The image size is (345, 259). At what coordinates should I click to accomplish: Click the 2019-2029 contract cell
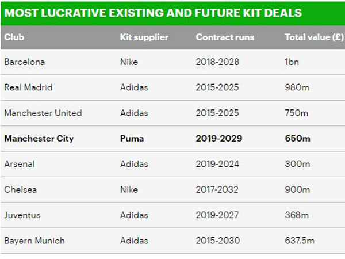coord(220,139)
